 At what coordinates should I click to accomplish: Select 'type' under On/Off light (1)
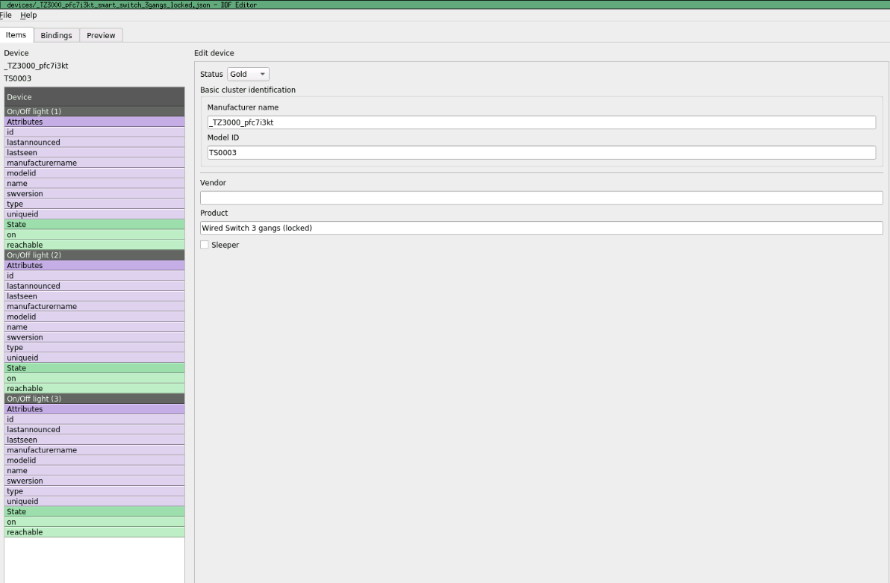94,205
